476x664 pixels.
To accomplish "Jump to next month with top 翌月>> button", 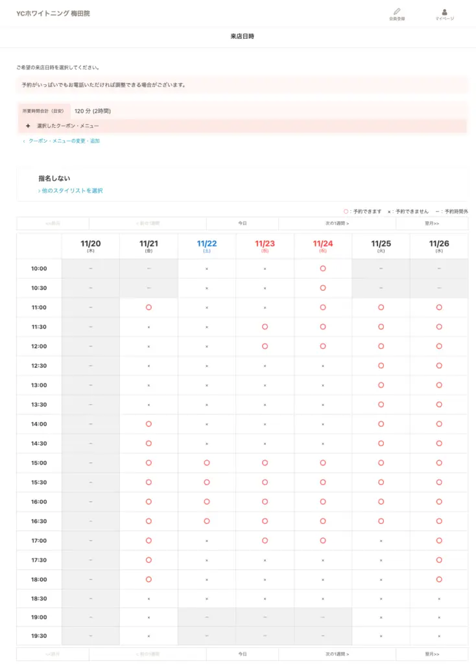I will (x=432, y=223).
